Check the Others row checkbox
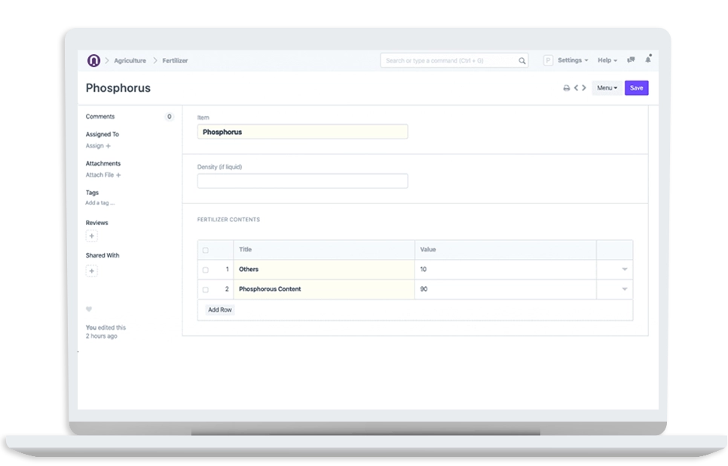This screenshot has width=728, height=466. (x=205, y=270)
